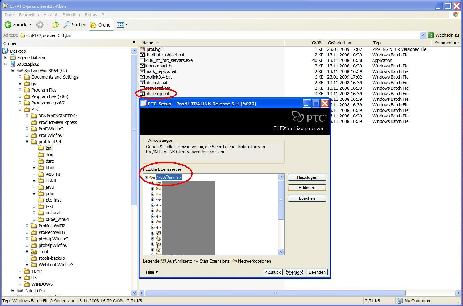Expand the 3DxProENGINEER64 folder node
The height and width of the screenshot is (306, 463).
pos(27,116)
